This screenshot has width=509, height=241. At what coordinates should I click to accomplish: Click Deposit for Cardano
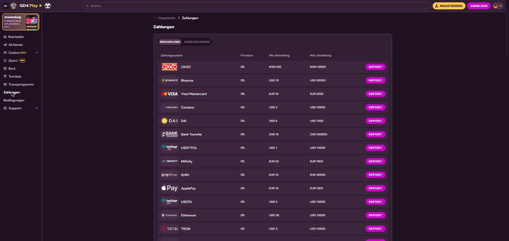[375, 107]
